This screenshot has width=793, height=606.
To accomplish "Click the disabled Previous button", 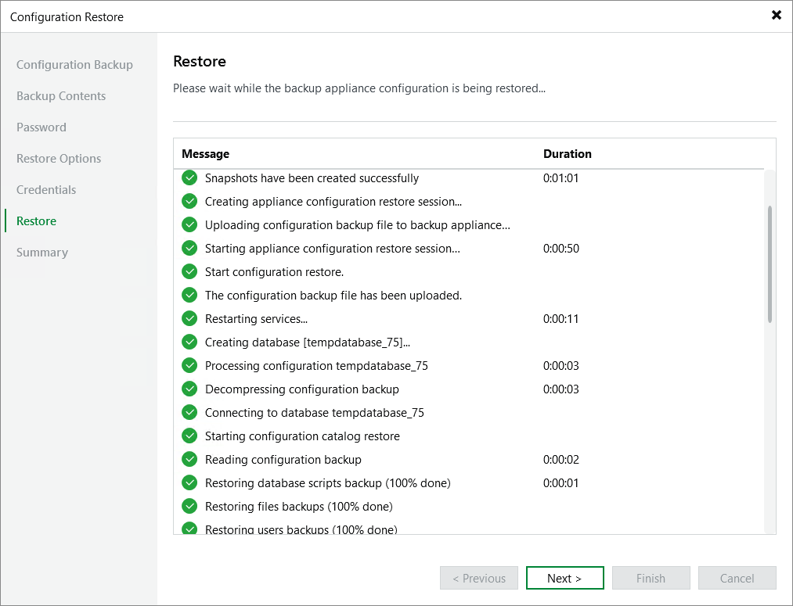I will coord(479,578).
